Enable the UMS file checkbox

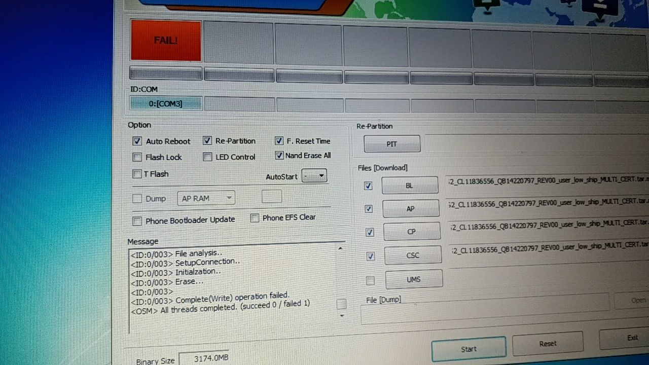click(x=371, y=280)
